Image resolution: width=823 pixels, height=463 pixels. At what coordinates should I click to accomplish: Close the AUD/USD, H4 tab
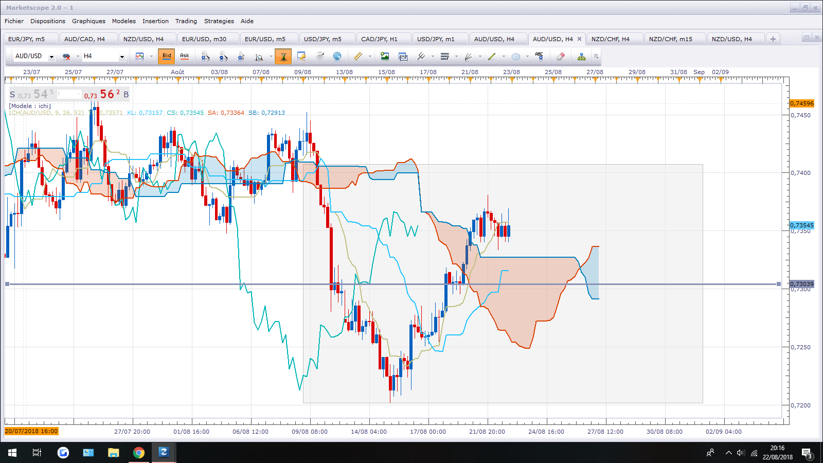[x=579, y=39]
